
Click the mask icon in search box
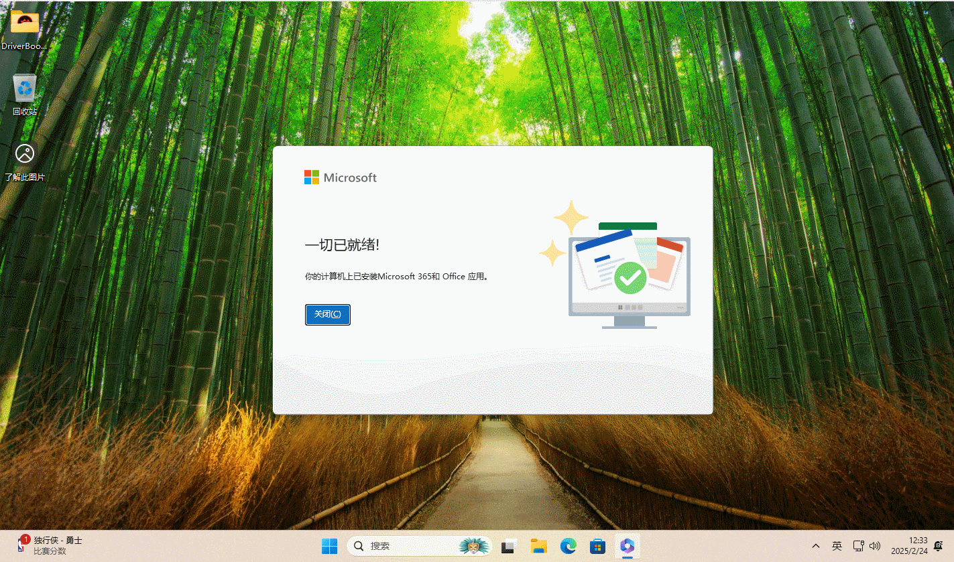point(475,547)
